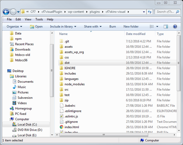Click the Burn button
Viewport: 183px width, 145px height.
113,26
